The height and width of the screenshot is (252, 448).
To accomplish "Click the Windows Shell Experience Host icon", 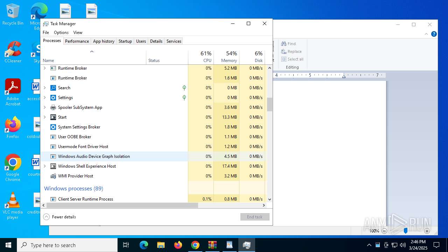I will click(x=53, y=166).
